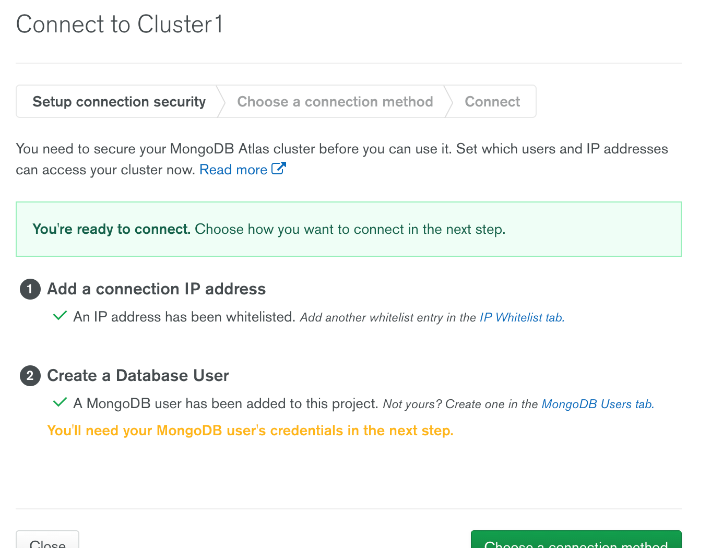Click the yellow credentials warning text
The height and width of the screenshot is (548, 711).
(x=250, y=431)
